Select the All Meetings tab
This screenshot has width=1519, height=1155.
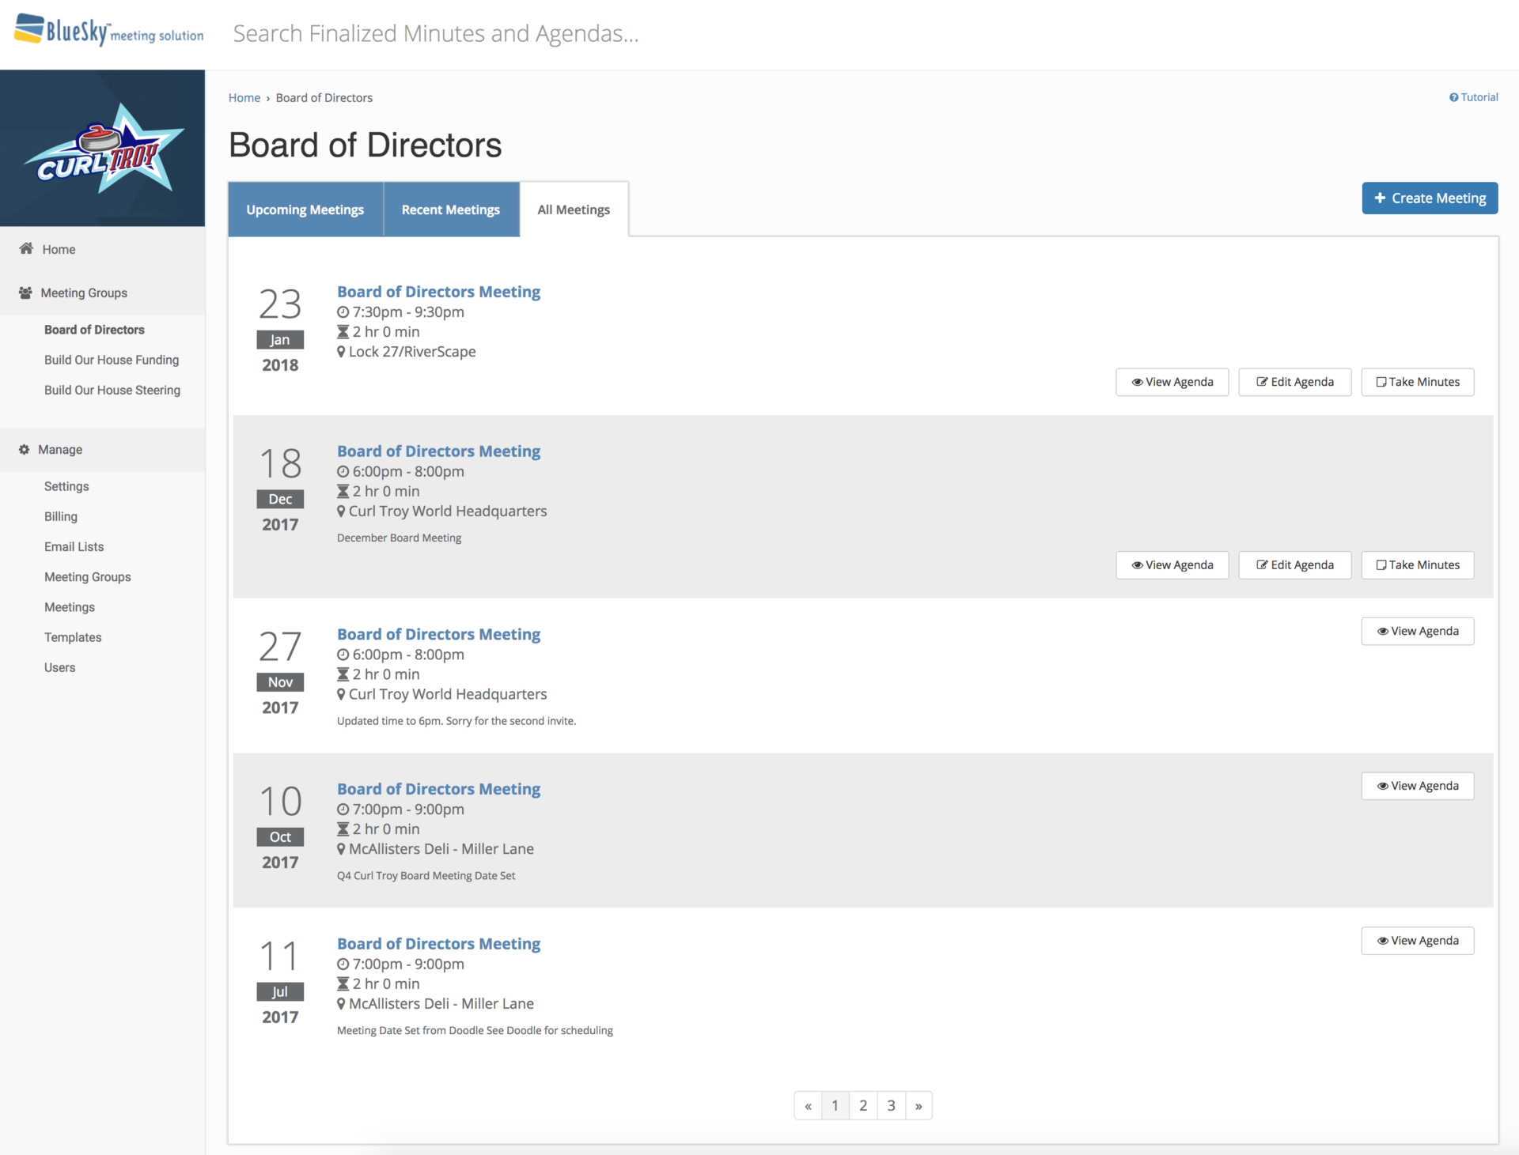(573, 209)
